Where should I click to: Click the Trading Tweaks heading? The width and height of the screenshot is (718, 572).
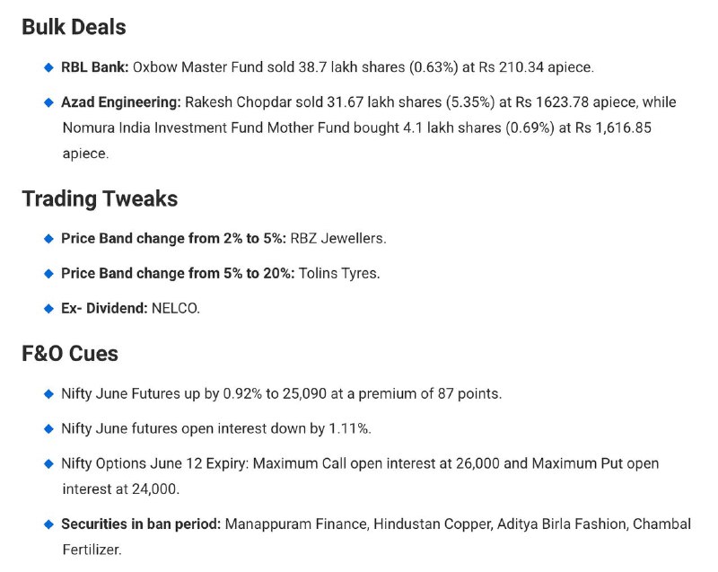(x=100, y=198)
